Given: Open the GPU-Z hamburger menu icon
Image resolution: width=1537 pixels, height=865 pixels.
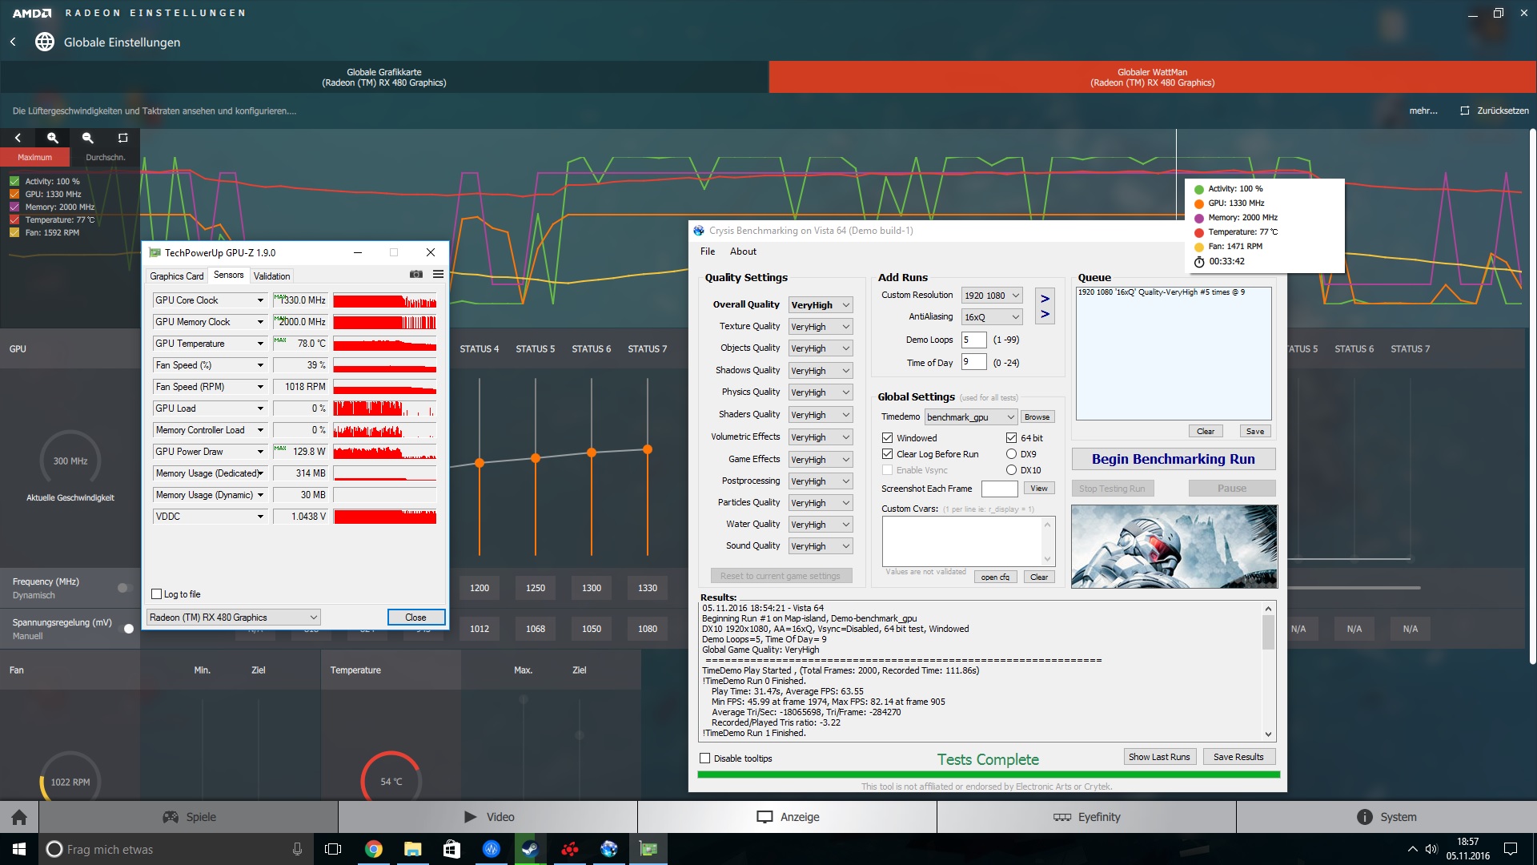Looking at the screenshot, I should click(x=438, y=275).
